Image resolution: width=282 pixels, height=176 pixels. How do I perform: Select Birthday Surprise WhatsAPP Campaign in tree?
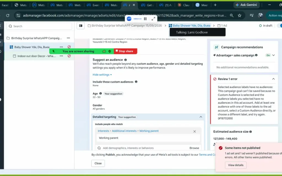coord(37,38)
